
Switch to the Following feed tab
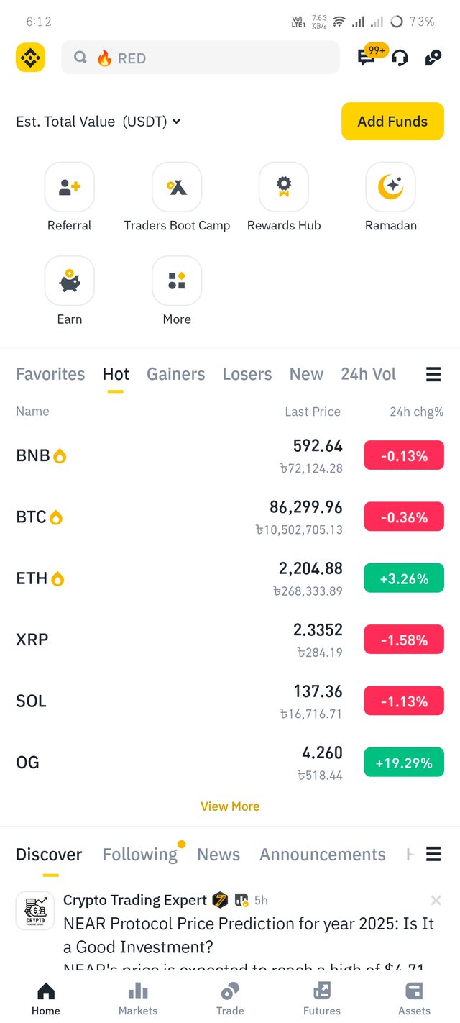click(x=140, y=854)
